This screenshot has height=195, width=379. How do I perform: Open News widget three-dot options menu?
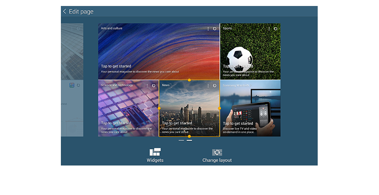coord(208,86)
